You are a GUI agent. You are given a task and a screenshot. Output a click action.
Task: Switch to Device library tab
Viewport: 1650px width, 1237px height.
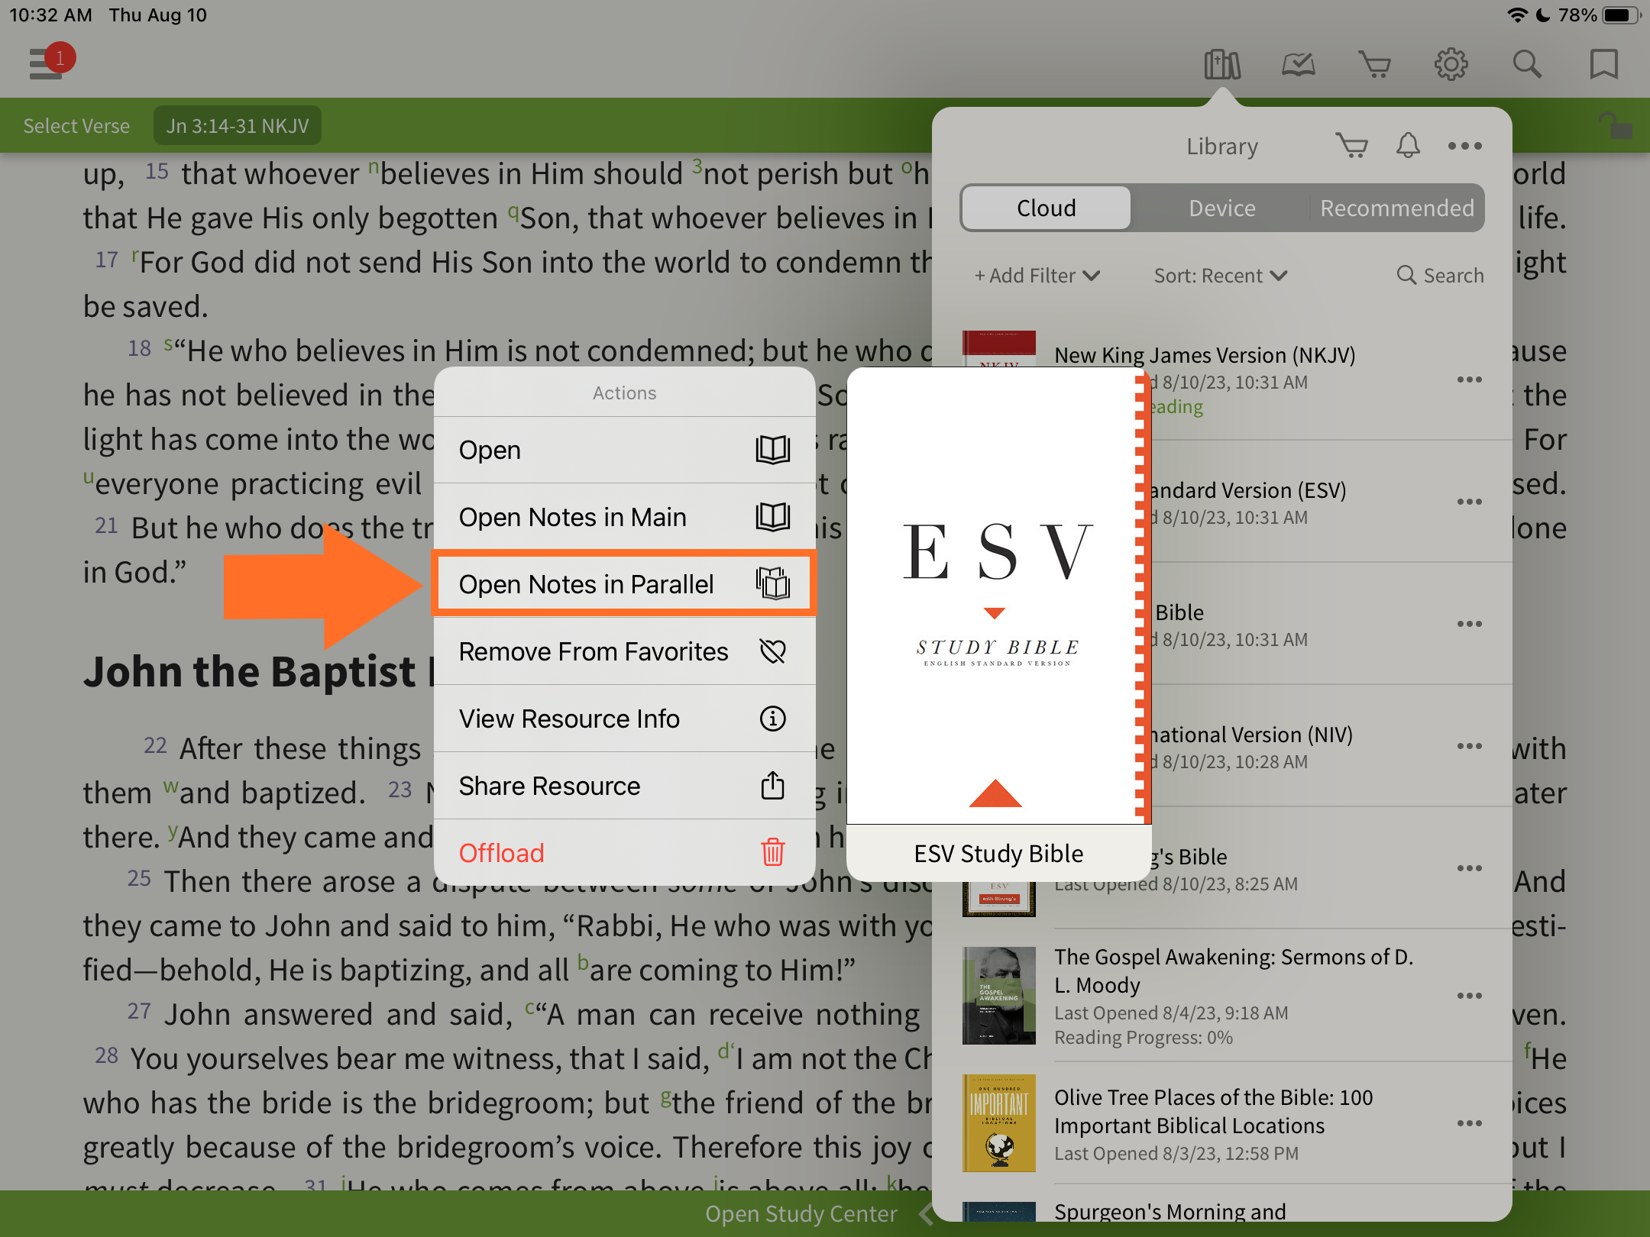coord(1222,208)
